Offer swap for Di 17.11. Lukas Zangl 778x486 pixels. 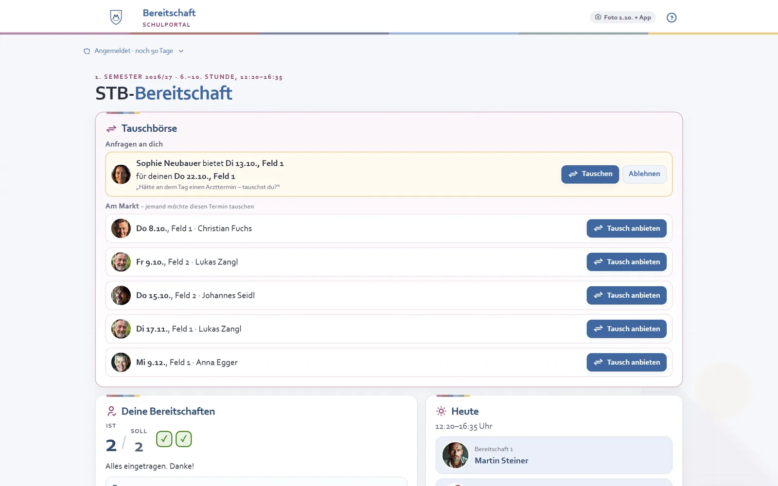[x=626, y=329]
